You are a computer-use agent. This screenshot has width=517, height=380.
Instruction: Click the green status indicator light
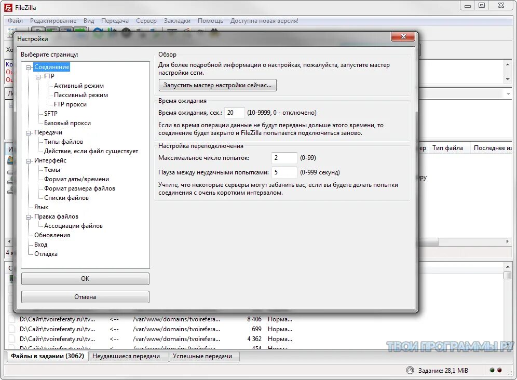(x=492, y=370)
